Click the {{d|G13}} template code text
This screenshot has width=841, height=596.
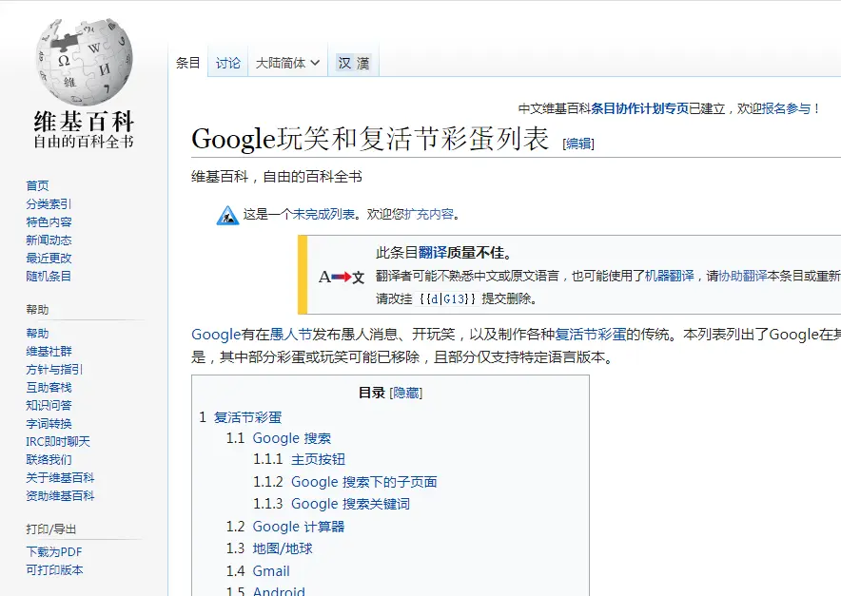point(447,299)
